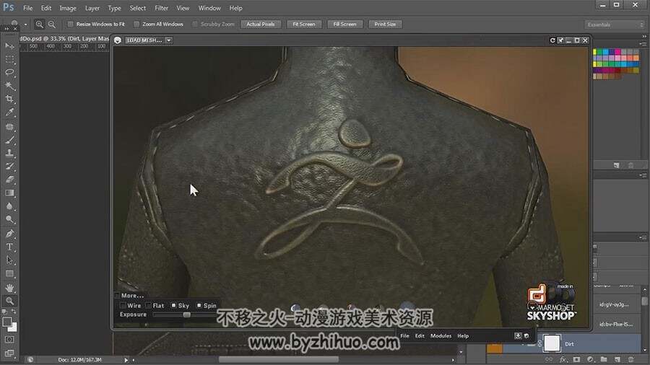Click Add layer mask icon
This screenshot has height=365, width=650.
pyautogui.click(x=576, y=359)
